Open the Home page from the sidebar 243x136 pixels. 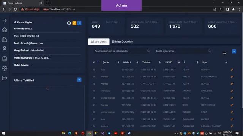pos(5,30)
